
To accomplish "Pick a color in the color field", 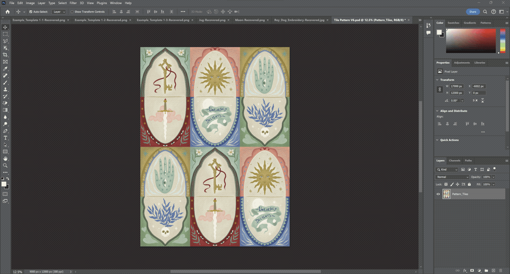I will click(471, 41).
